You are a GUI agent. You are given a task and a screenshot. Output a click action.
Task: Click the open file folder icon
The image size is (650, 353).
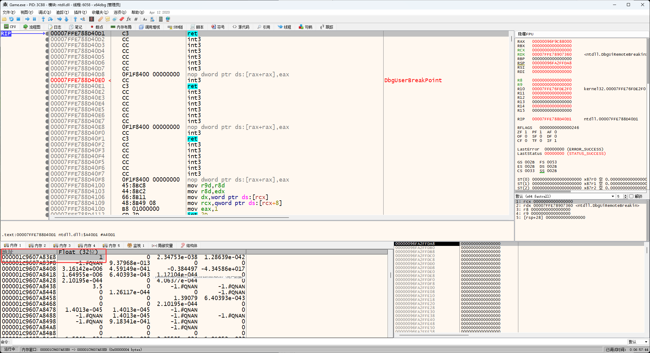(x=4, y=19)
